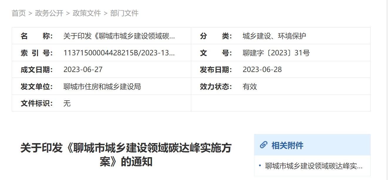Click issuing unit 聊城市住房和城乡建设局
This screenshot has width=388, height=180.
[102, 87]
